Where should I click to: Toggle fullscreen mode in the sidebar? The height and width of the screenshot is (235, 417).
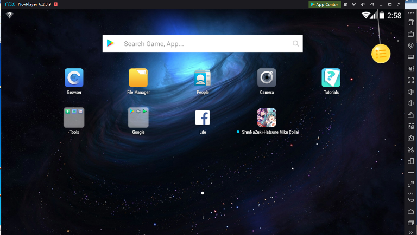click(x=410, y=80)
